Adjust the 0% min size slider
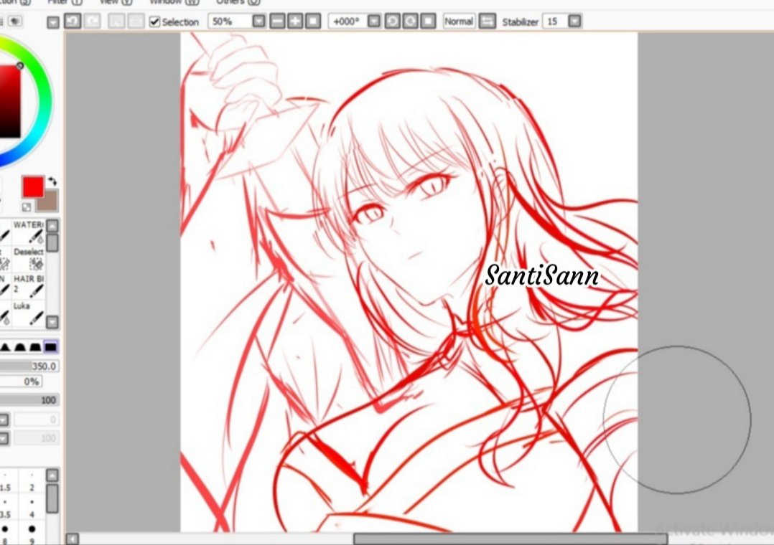The image size is (774, 545). click(x=21, y=381)
